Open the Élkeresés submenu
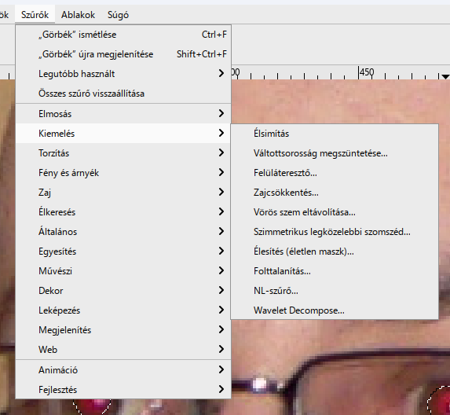The image size is (450, 415). pos(123,212)
